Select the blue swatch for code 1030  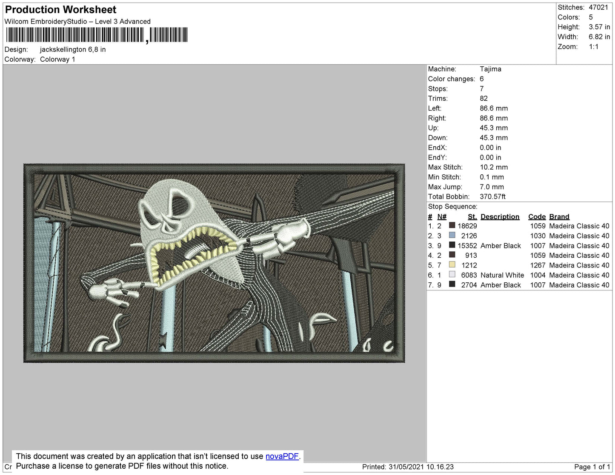coord(452,235)
